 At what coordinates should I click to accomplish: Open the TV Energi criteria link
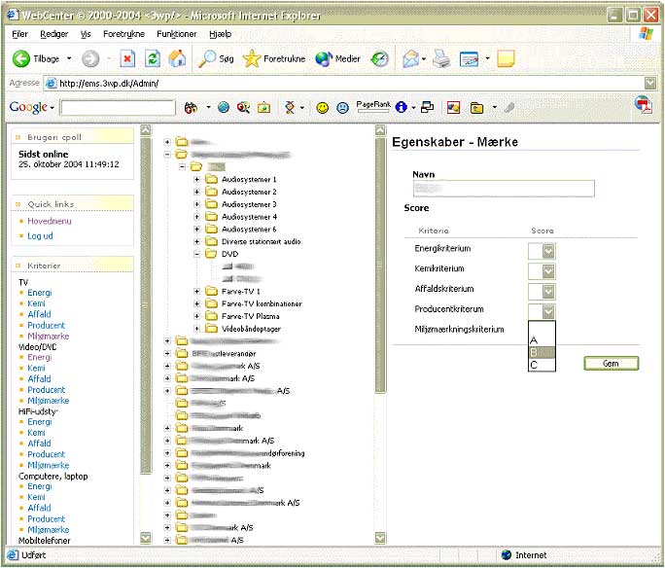click(x=40, y=293)
